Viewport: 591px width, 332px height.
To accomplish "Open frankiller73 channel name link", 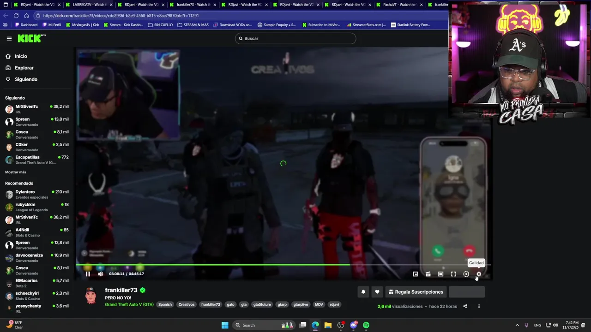I will coord(121,290).
